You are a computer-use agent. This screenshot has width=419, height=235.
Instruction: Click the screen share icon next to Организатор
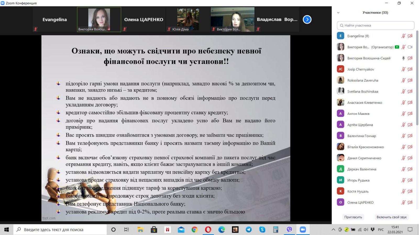(397, 47)
